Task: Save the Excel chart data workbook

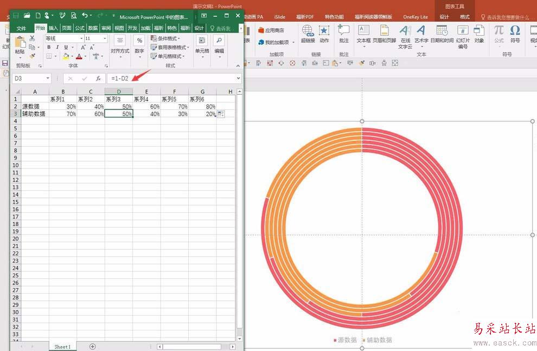Action: [15, 16]
